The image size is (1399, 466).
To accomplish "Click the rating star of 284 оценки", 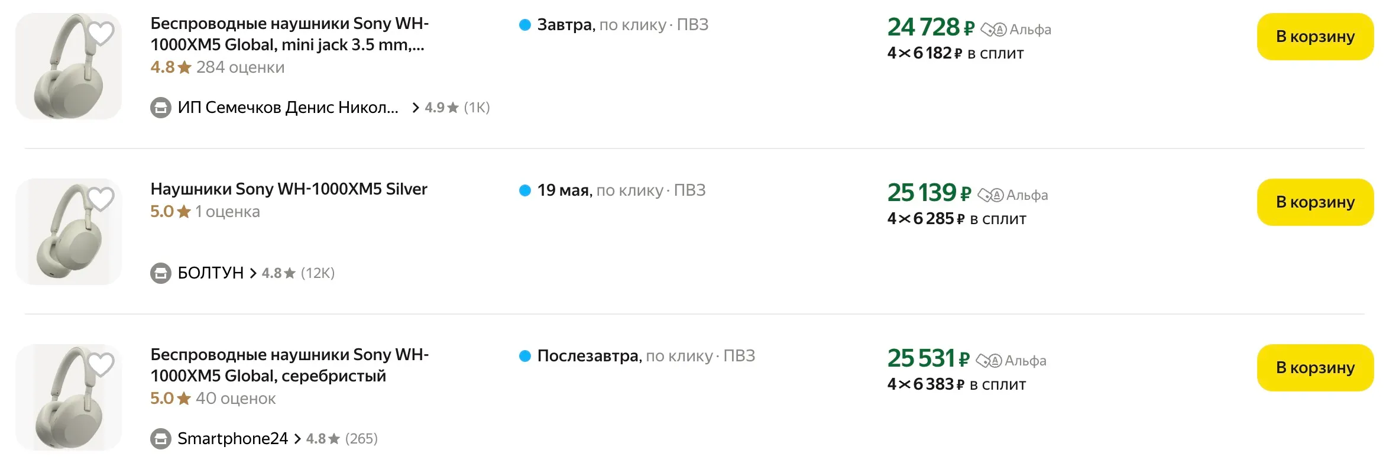I will (184, 67).
